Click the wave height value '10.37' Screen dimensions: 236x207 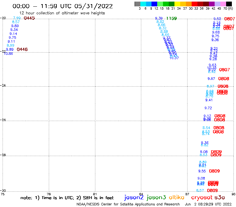click(174, 58)
